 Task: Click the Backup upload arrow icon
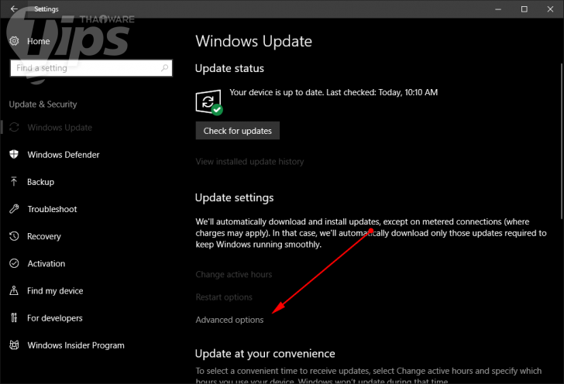[x=14, y=182]
